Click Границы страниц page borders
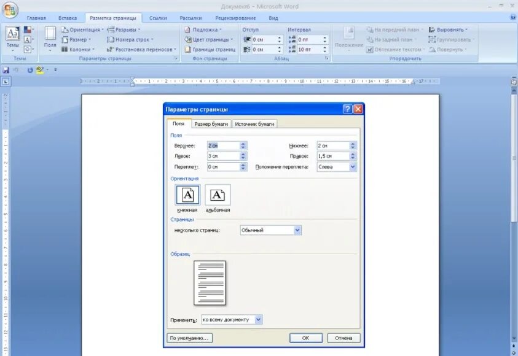The width and height of the screenshot is (518, 356). click(210, 50)
